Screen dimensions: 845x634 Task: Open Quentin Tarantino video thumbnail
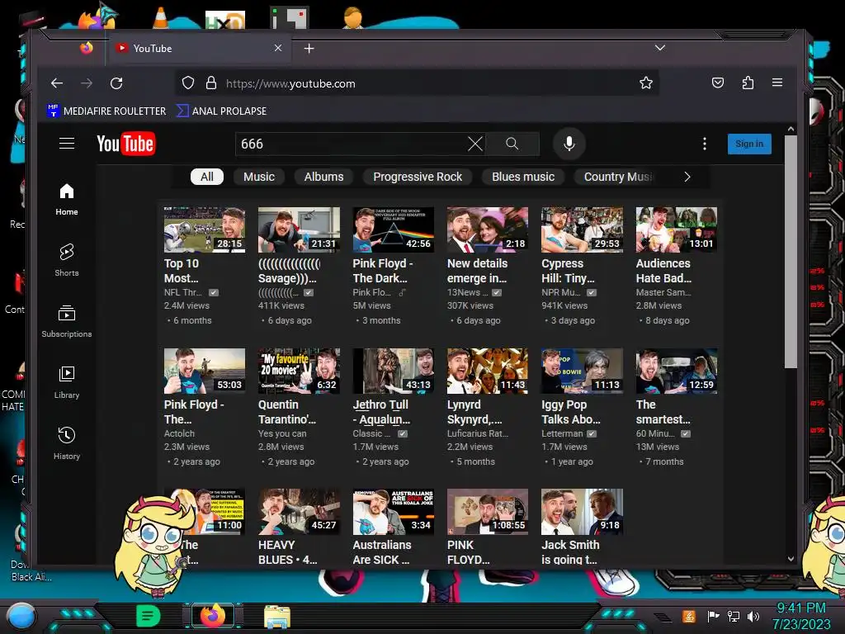299,371
